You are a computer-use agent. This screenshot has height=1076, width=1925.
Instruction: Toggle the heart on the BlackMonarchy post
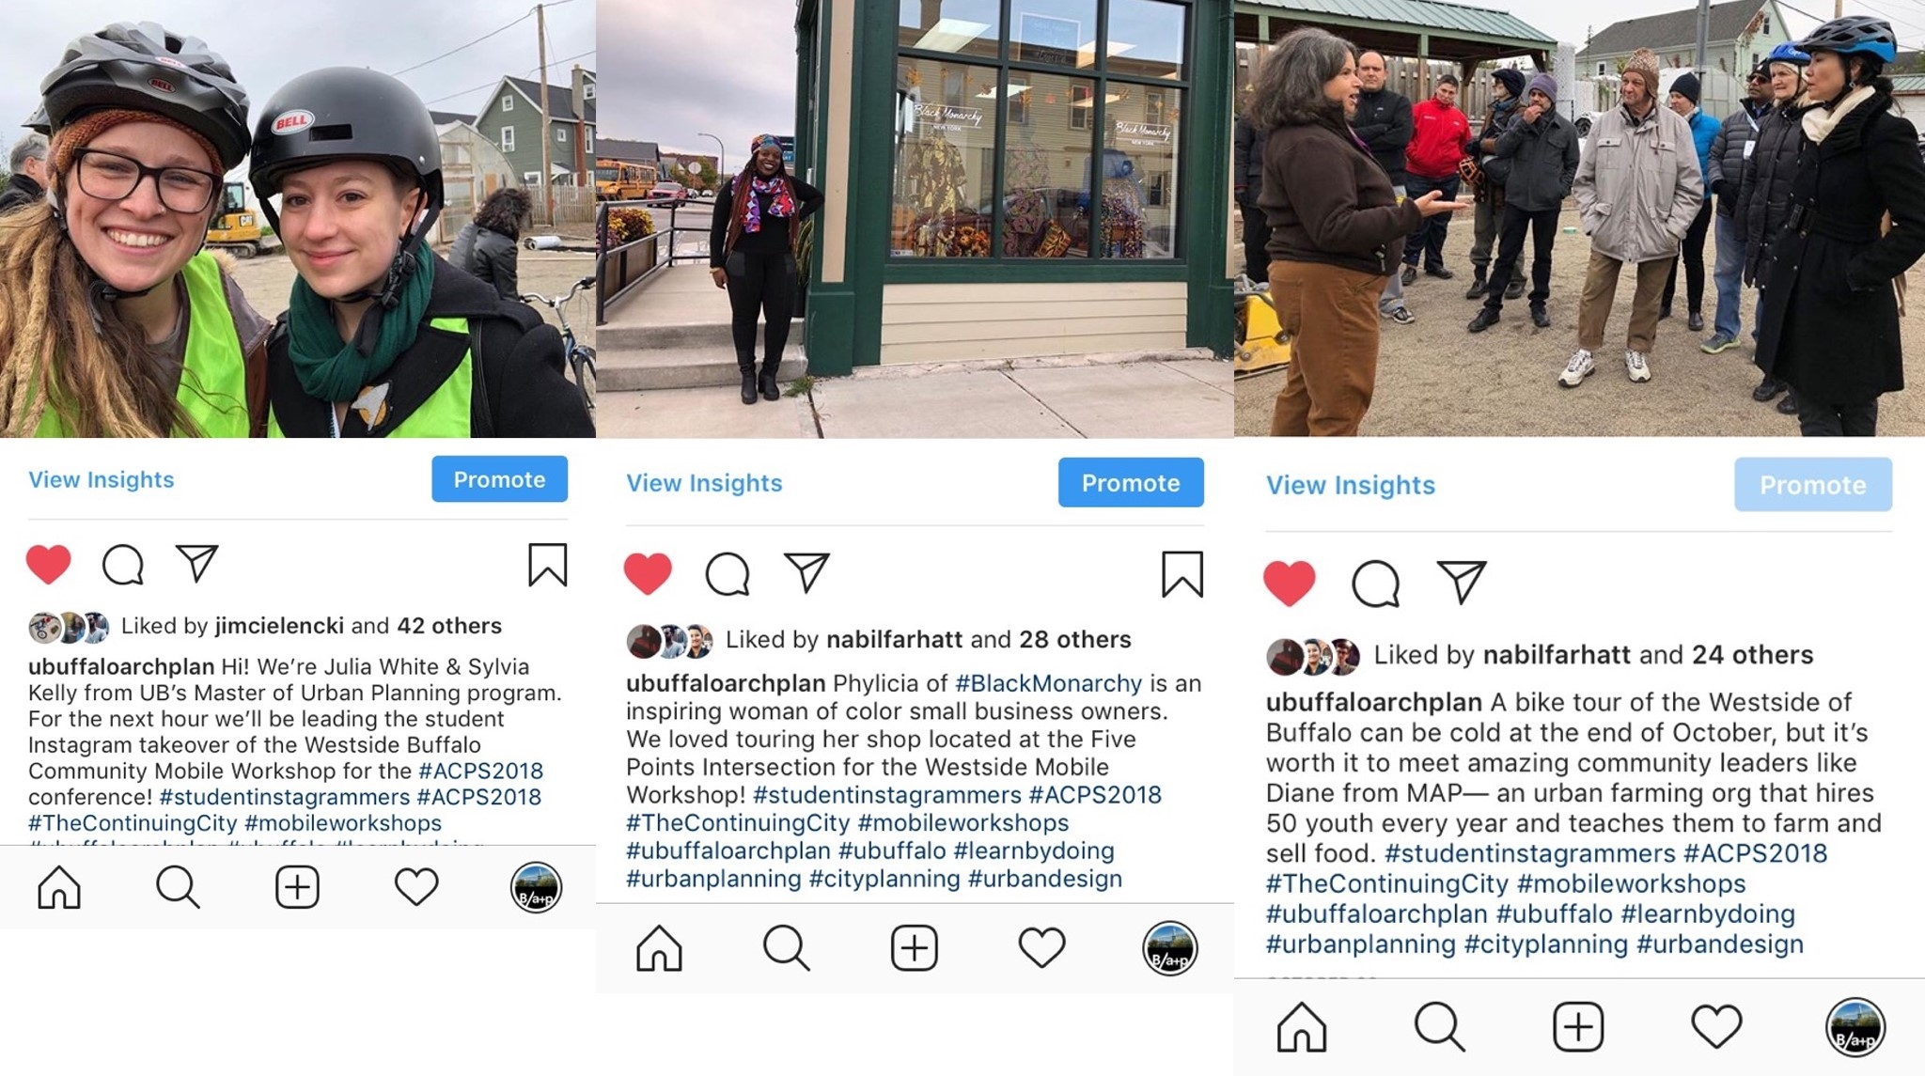pyautogui.click(x=648, y=573)
